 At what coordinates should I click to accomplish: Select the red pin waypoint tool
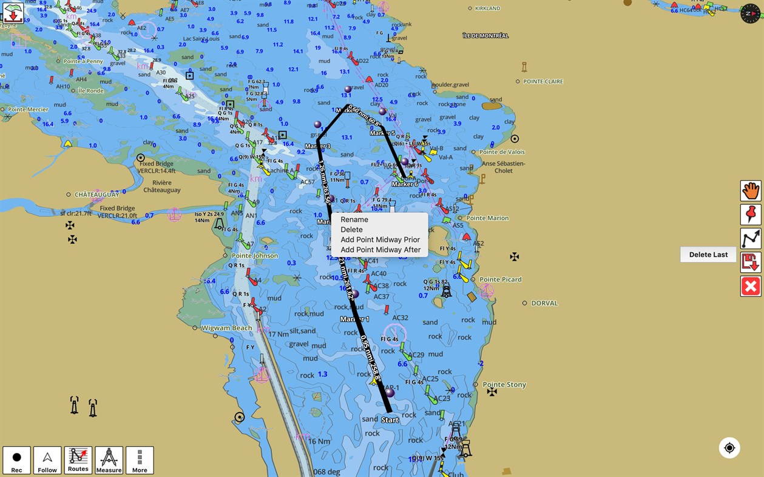coord(751,215)
